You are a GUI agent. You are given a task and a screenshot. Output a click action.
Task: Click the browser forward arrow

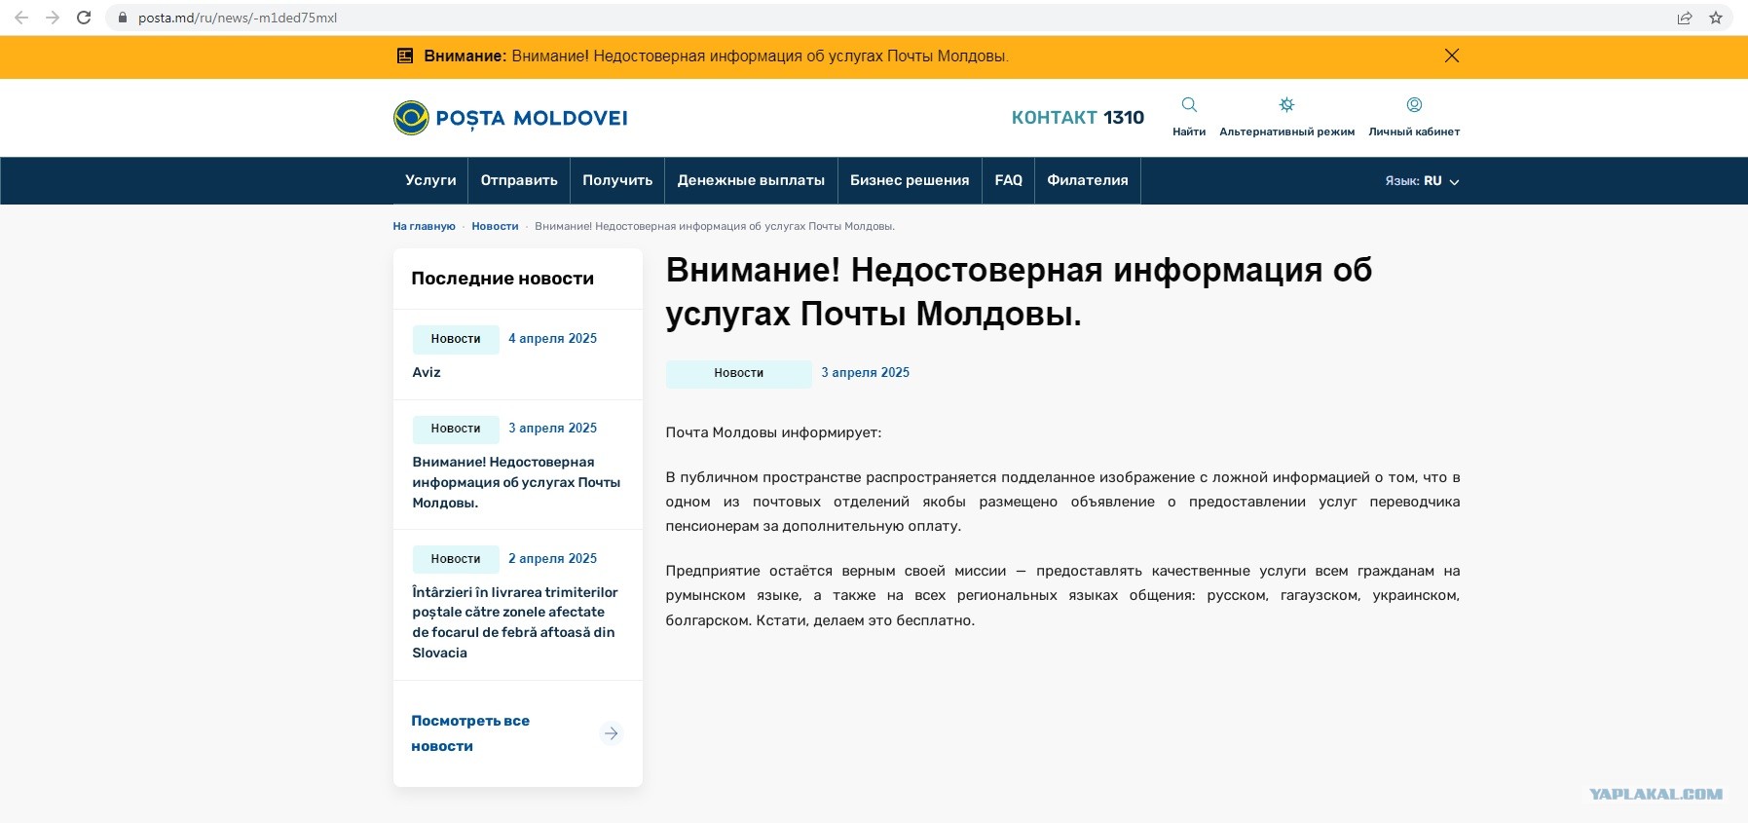(53, 18)
